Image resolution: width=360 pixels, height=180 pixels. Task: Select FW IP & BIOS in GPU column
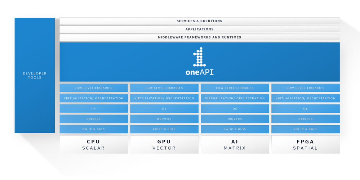164,129
